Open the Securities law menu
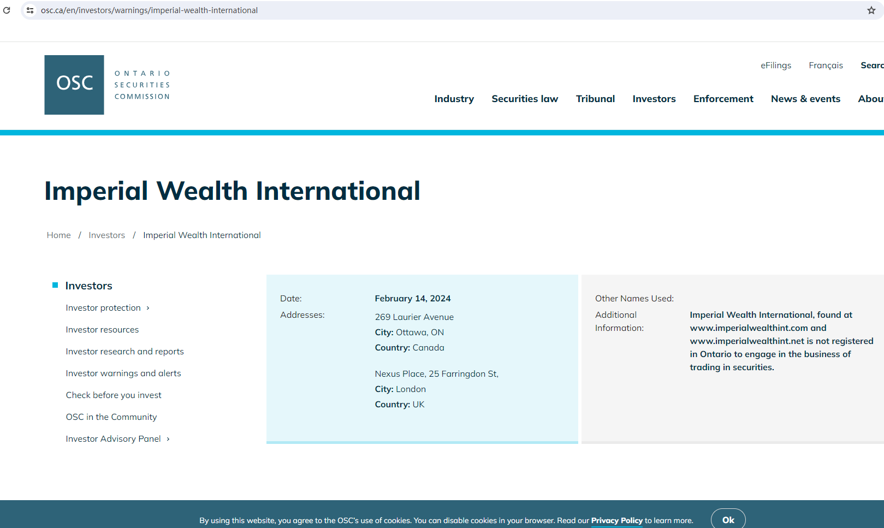This screenshot has height=528, width=884. coord(525,99)
